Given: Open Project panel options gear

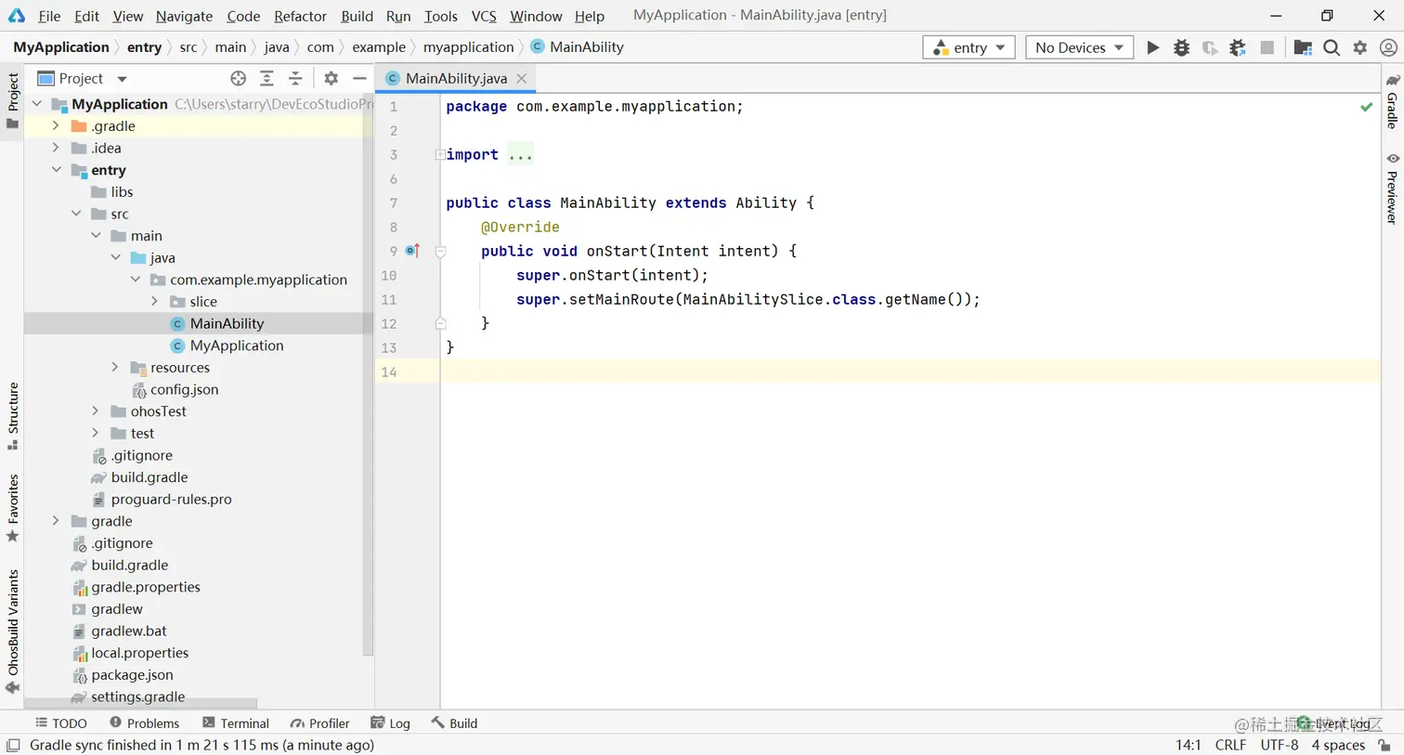Looking at the screenshot, I should point(331,78).
